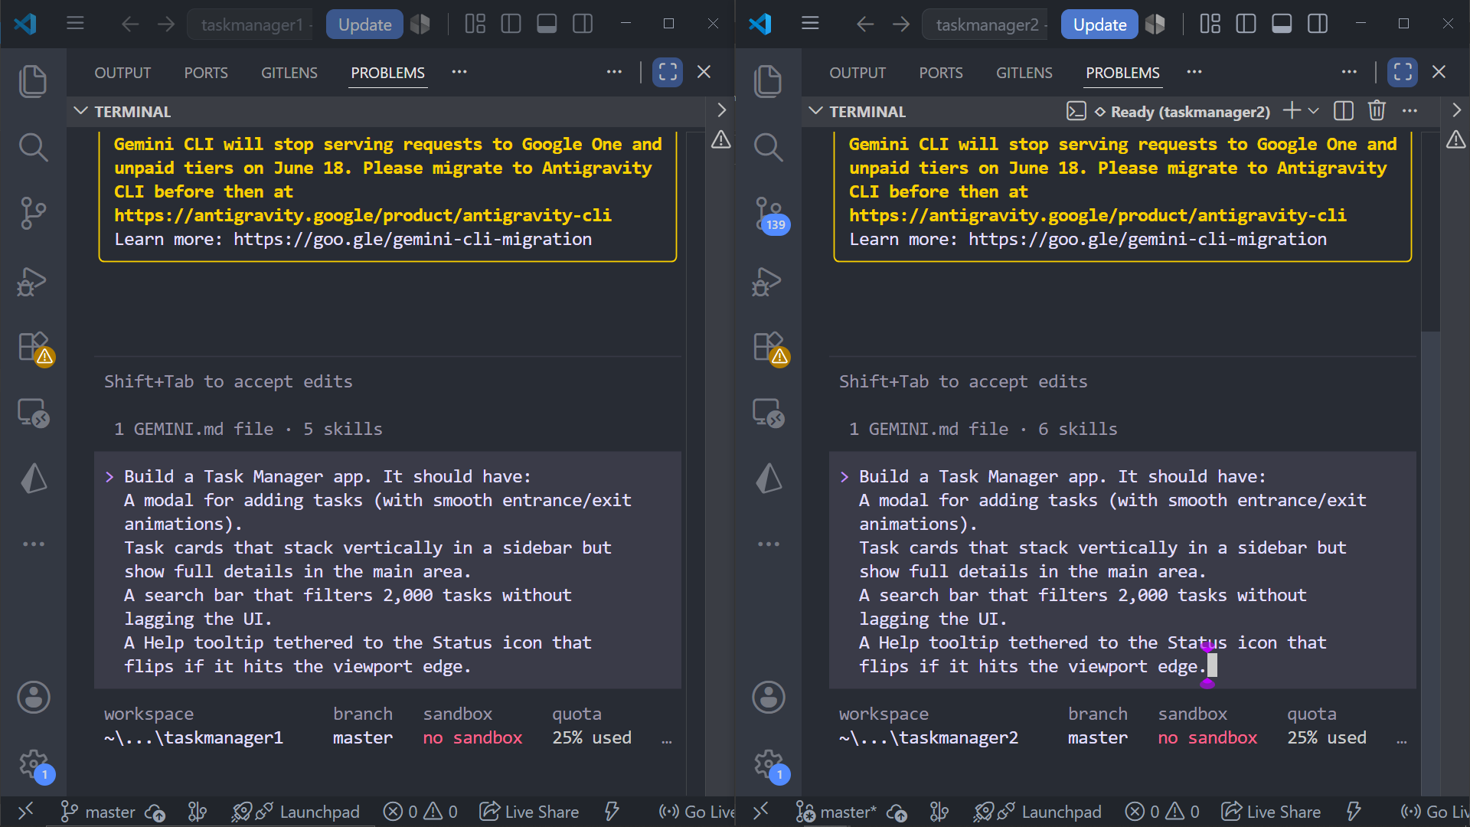Open the new-terminal profile dropdown arrow
The width and height of the screenshot is (1470, 827).
[1314, 111]
